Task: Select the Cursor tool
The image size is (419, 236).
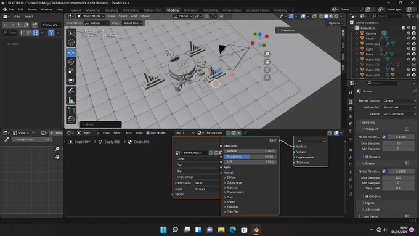Action: 71,43
